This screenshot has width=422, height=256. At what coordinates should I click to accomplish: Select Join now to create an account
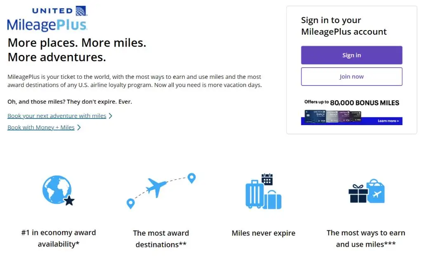(351, 76)
